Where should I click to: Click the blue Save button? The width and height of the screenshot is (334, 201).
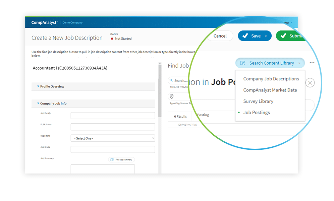click(255, 36)
